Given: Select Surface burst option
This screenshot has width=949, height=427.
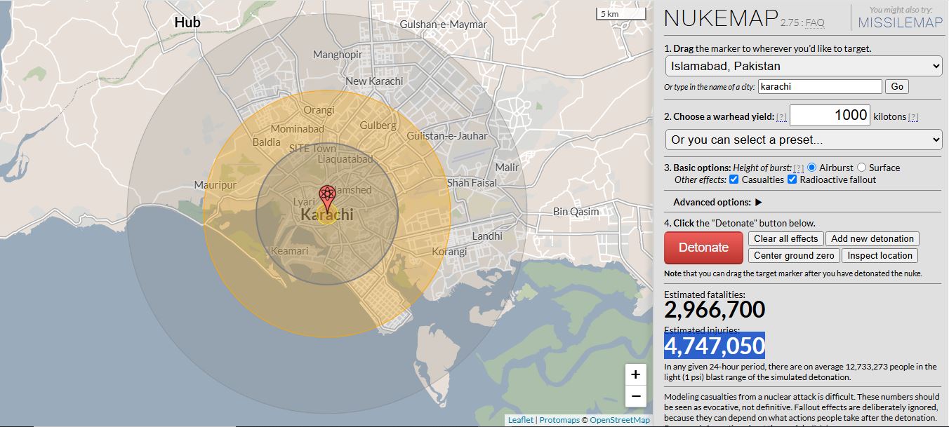Looking at the screenshot, I should [861, 168].
